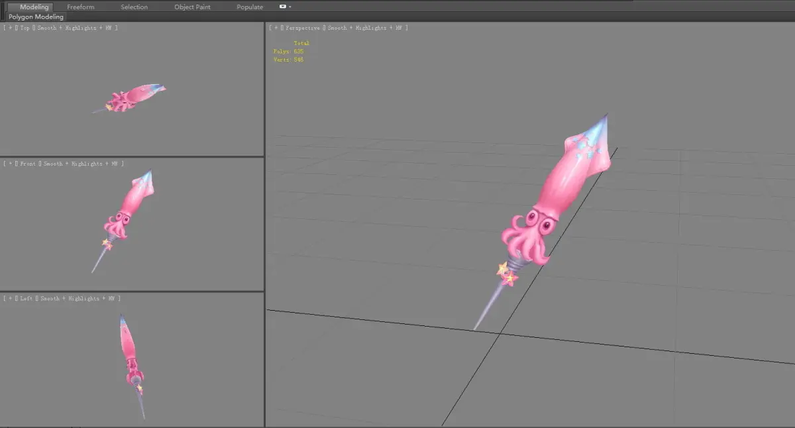Open the [+] menu of Top viewport
795x428 pixels.
[9, 28]
